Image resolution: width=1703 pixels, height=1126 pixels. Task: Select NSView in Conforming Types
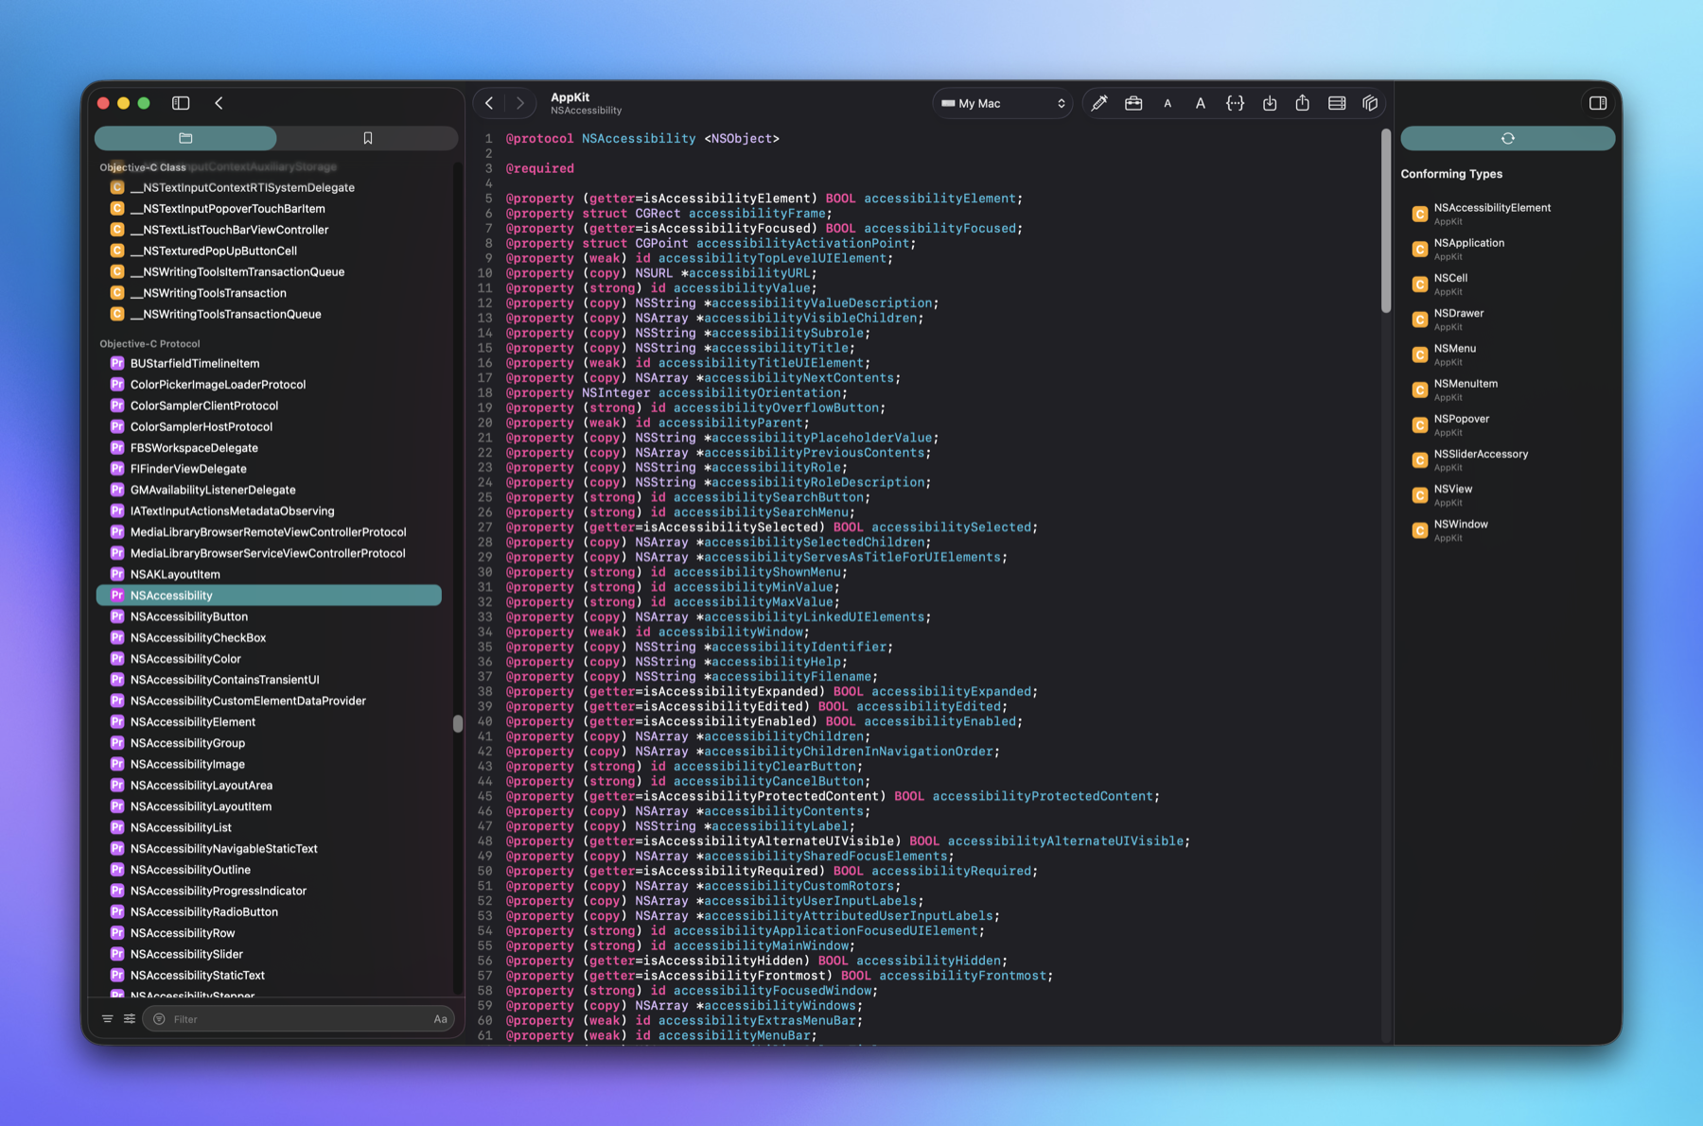point(1508,495)
